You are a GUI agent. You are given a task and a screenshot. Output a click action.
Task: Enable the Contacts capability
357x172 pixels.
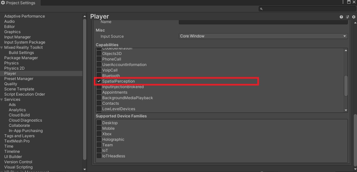click(99, 103)
